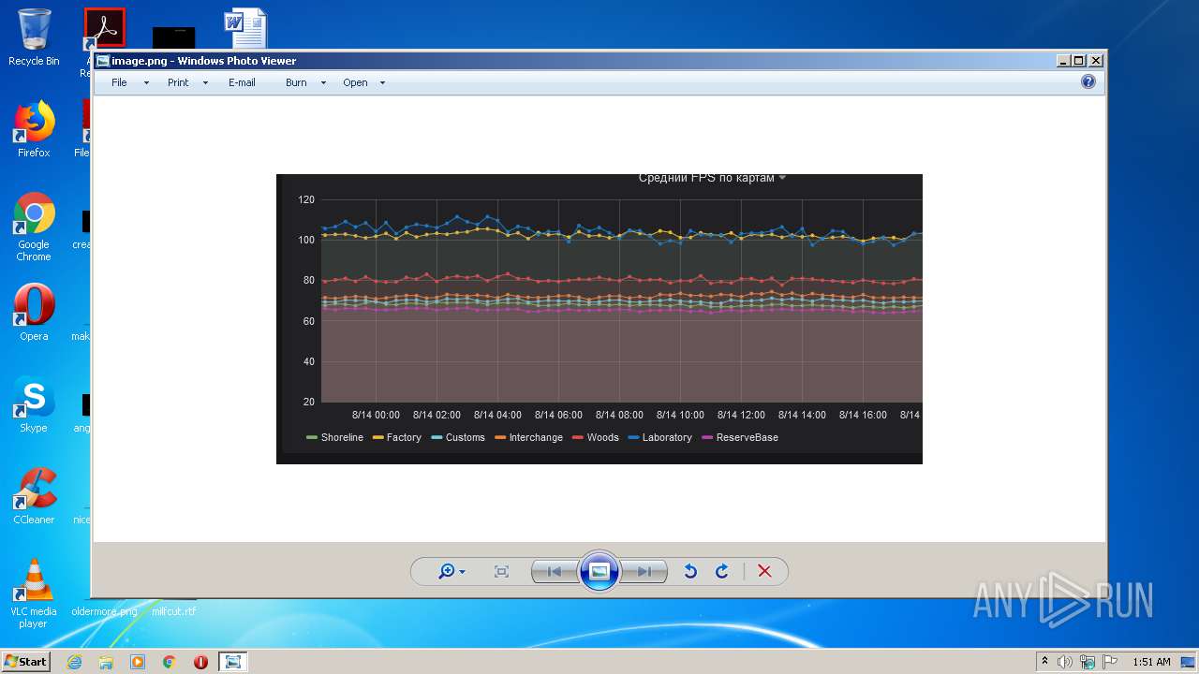Image resolution: width=1199 pixels, height=674 pixels.
Task: Select the oldermore.png desktop file
Action: [x=104, y=611]
